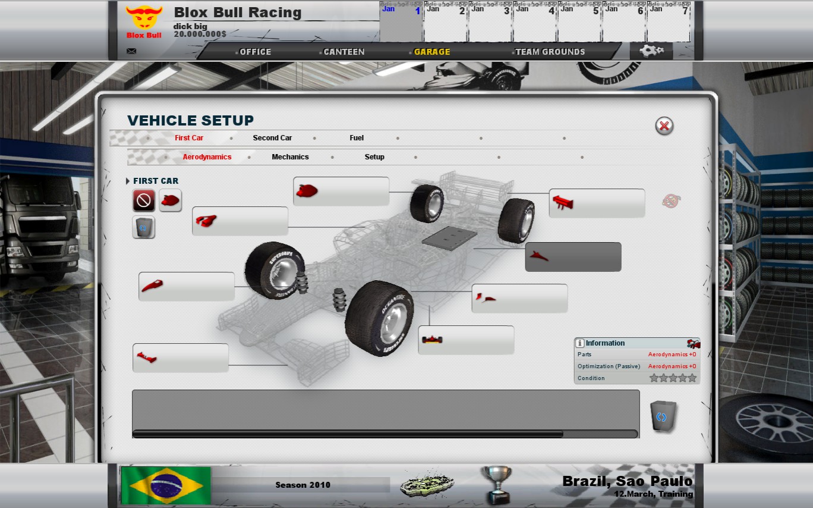The image size is (813, 508).
Task: Open TEAM GROUNDS section
Action: pyautogui.click(x=550, y=52)
